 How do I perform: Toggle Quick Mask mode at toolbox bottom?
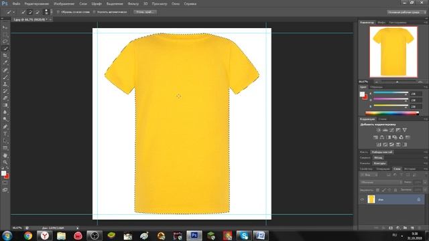pos(5,183)
